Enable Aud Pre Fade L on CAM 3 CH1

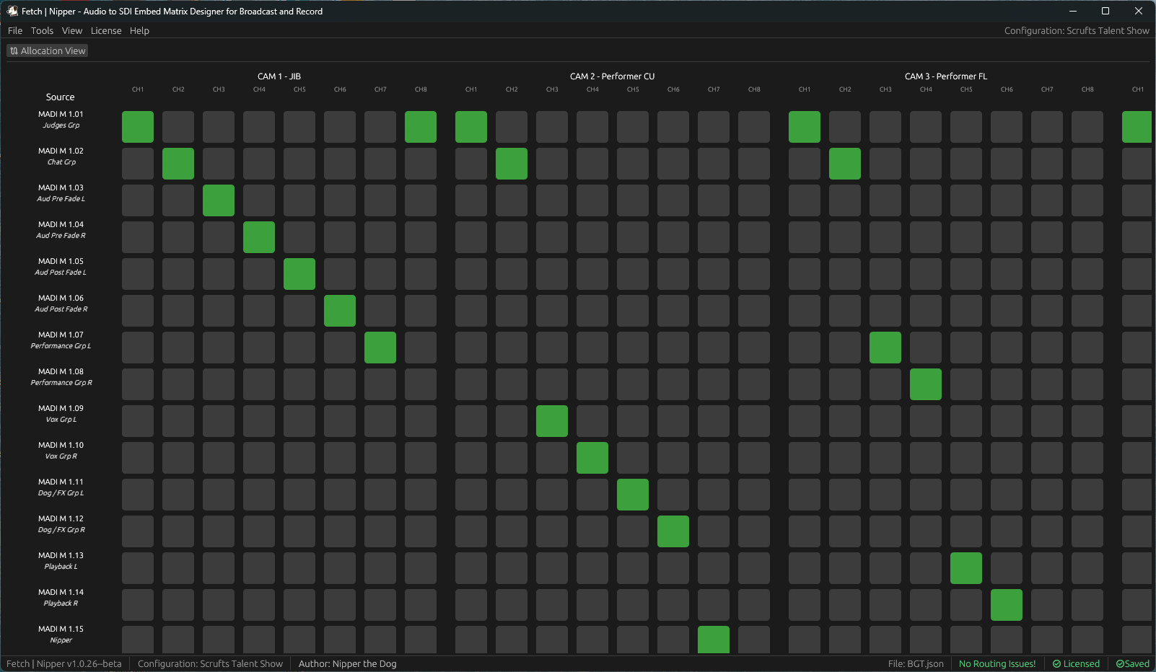(805, 200)
